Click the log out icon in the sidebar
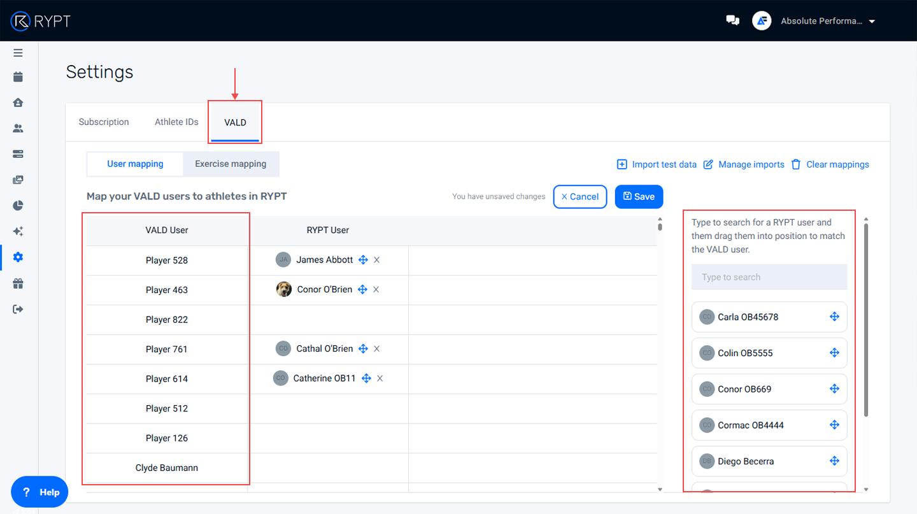917x514 pixels. click(x=18, y=309)
